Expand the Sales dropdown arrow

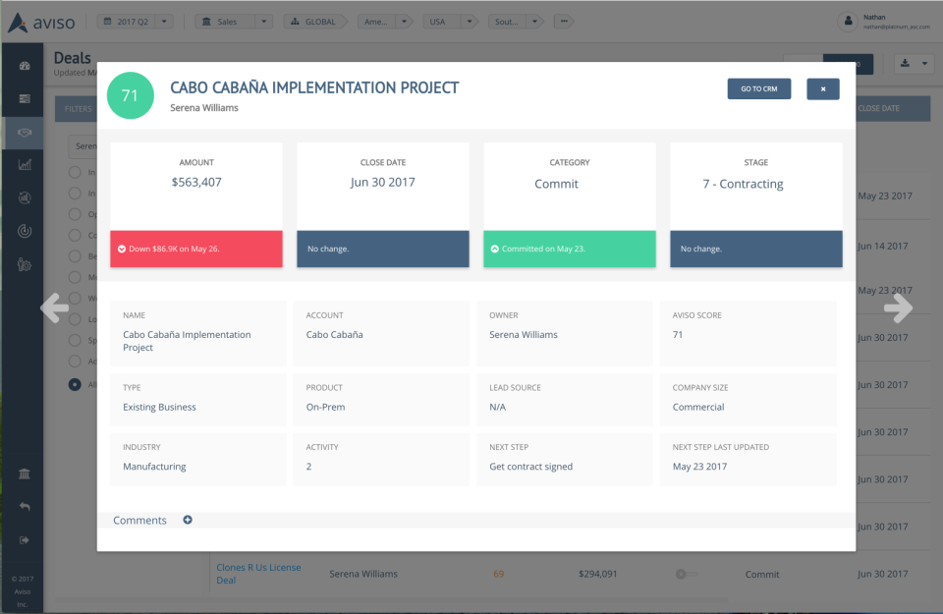(263, 22)
